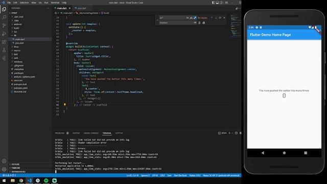This screenshot has height=184, width=327.
Task: Open the Flutter sidebar icon
Action: tap(4, 58)
